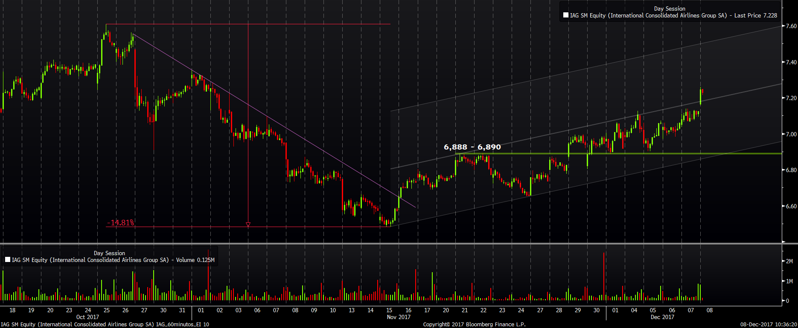Click the Day Session title in volume legend
798x328 pixels.
click(109, 253)
